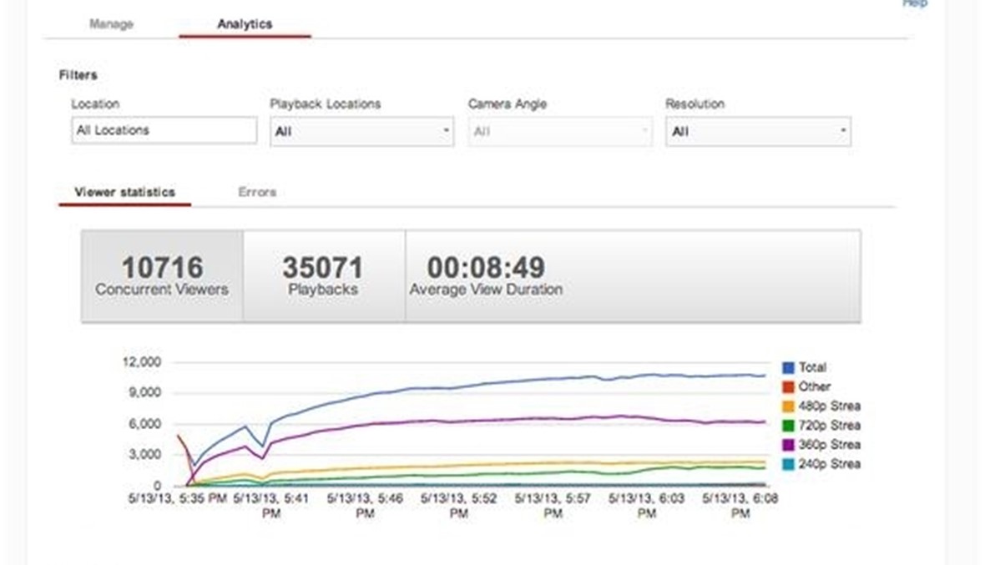Select the Playbacks metric tile

coord(323,276)
